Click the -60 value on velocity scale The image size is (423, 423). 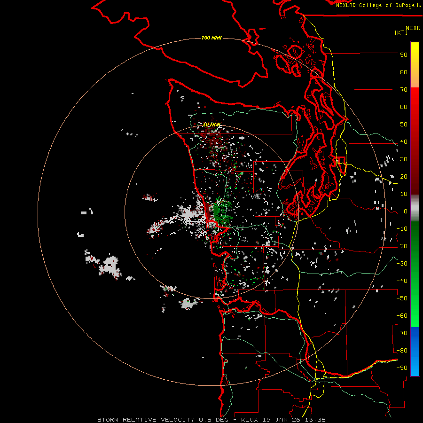(x=402, y=316)
